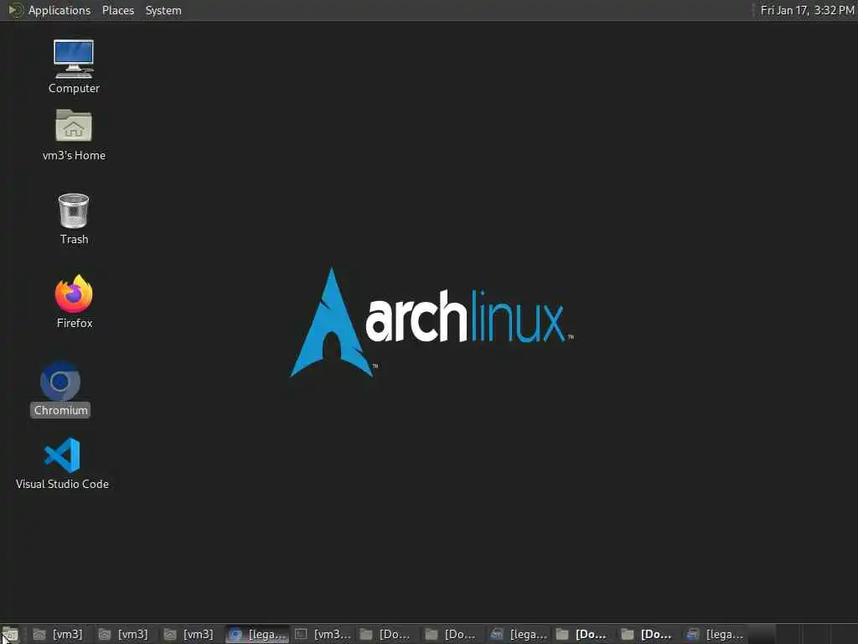Switch to the Chromium [lega... taskbar window
This screenshot has width=858, height=644.
click(257, 634)
